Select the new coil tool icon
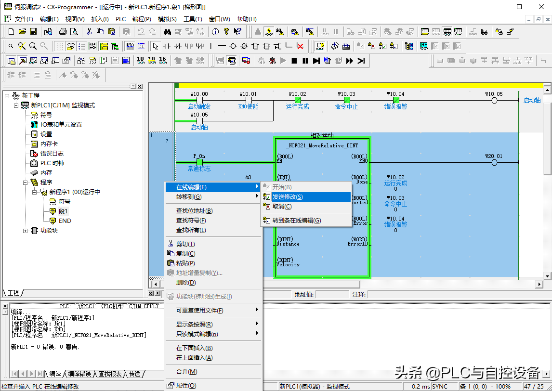The height and width of the screenshot is (391, 552). [233, 46]
